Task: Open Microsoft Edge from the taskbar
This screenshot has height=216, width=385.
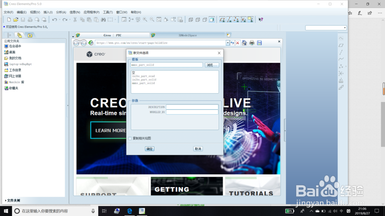Action: tap(129, 211)
